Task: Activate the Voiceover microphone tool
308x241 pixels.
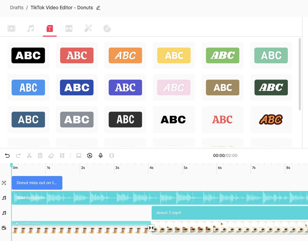Action: tap(100, 155)
